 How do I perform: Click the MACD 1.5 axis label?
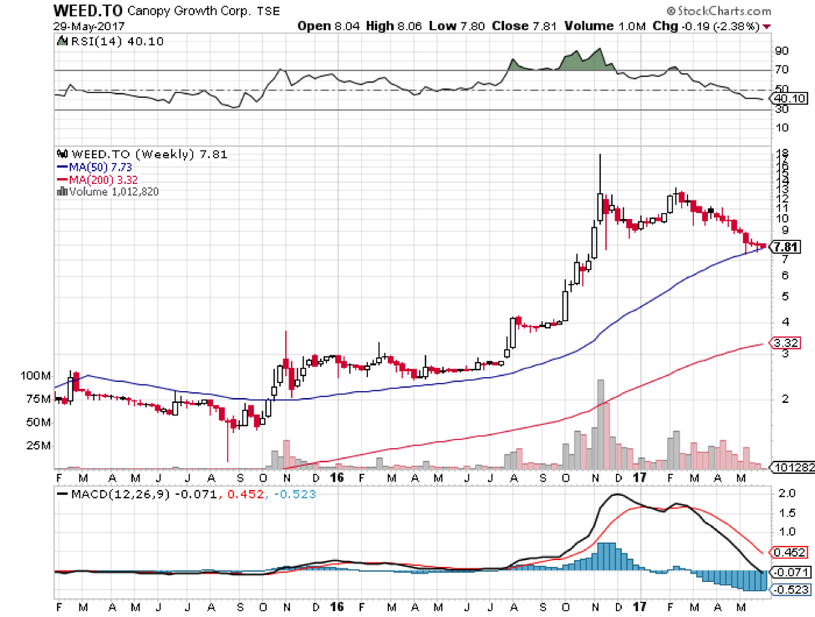point(787,513)
